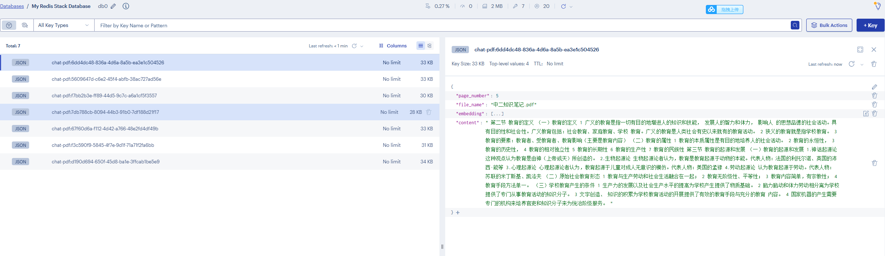Select key chat-pdf:d190d694-650f-45d8-ba1e-3ffcab1be5e9
Viewport: 885px width, 256px height.
220,162
